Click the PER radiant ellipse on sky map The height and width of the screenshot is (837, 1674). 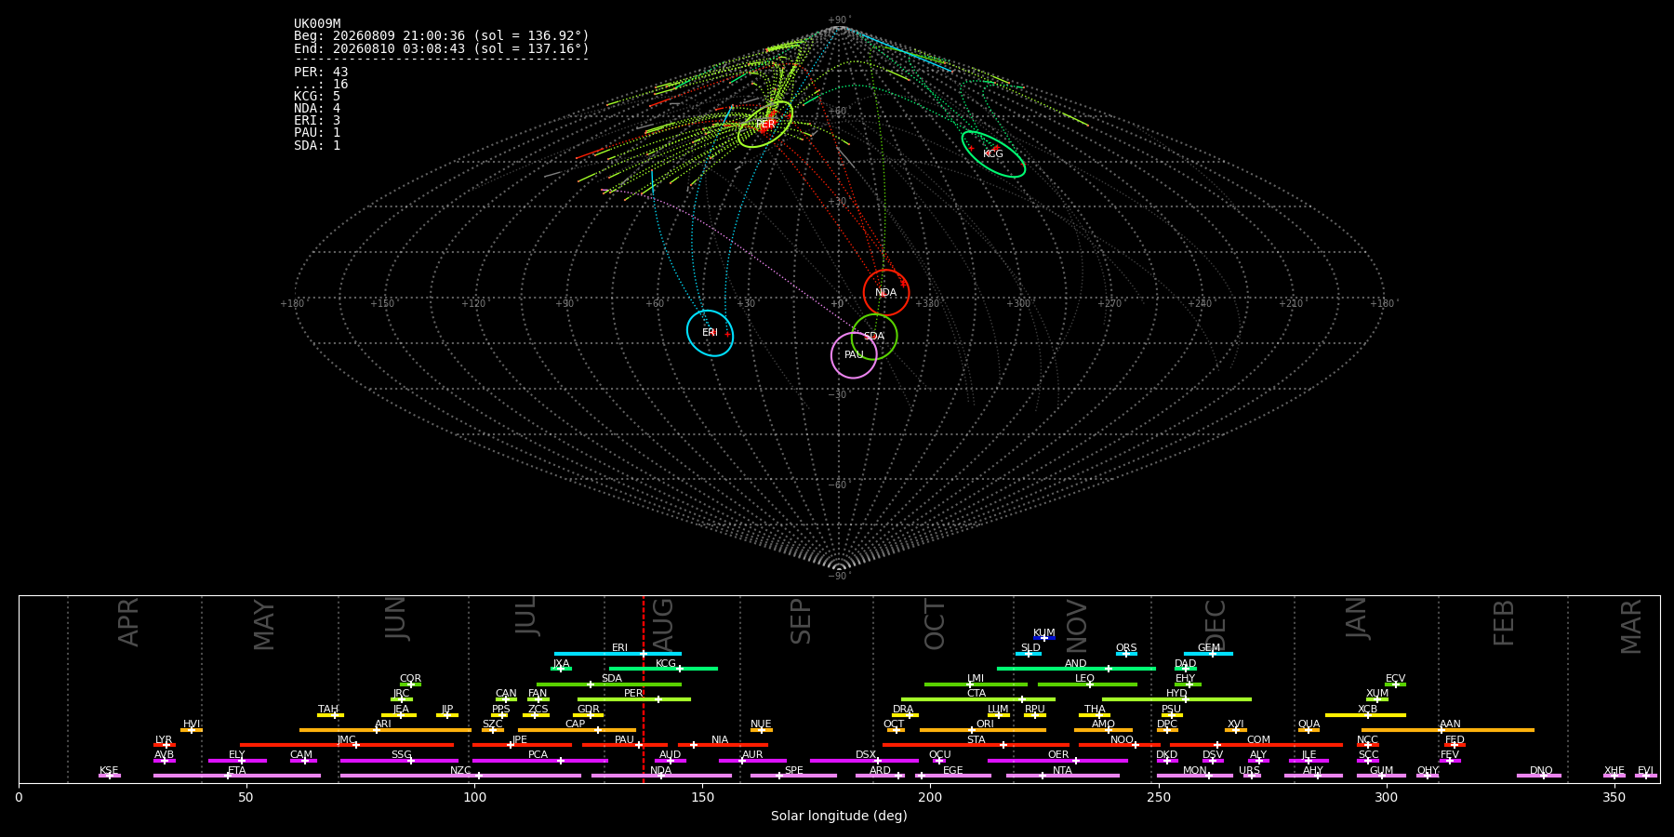click(x=765, y=124)
